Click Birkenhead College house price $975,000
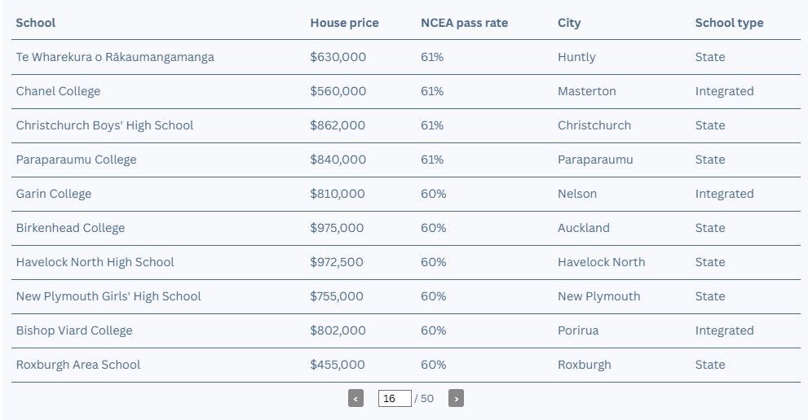The image size is (808, 420). pyautogui.click(x=337, y=228)
